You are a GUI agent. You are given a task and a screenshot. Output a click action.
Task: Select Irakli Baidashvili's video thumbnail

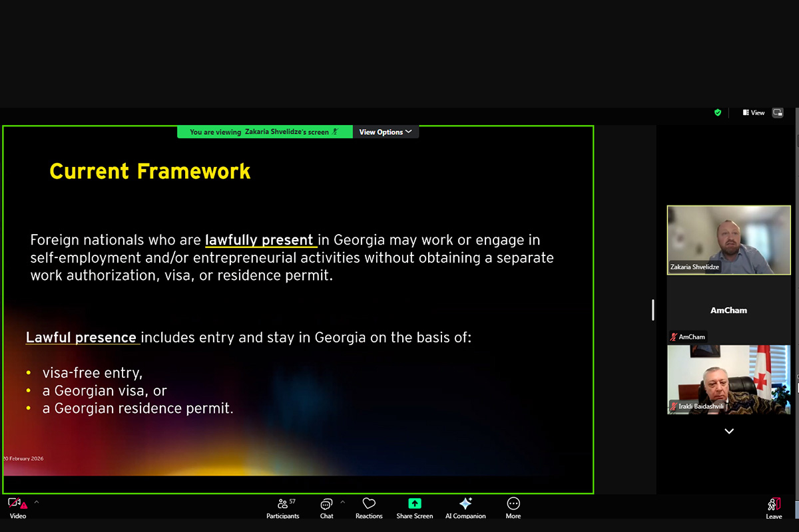[x=728, y=379]
